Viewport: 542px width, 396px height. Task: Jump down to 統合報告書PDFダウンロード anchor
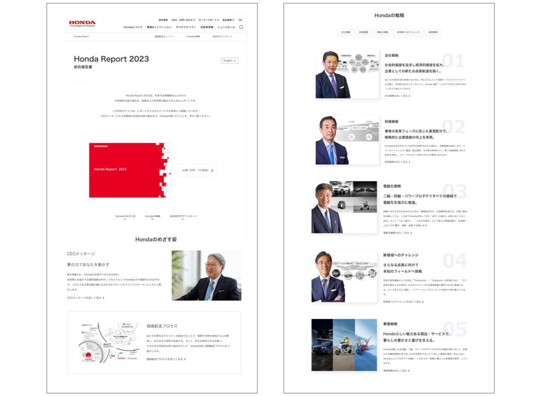[183, 217]
